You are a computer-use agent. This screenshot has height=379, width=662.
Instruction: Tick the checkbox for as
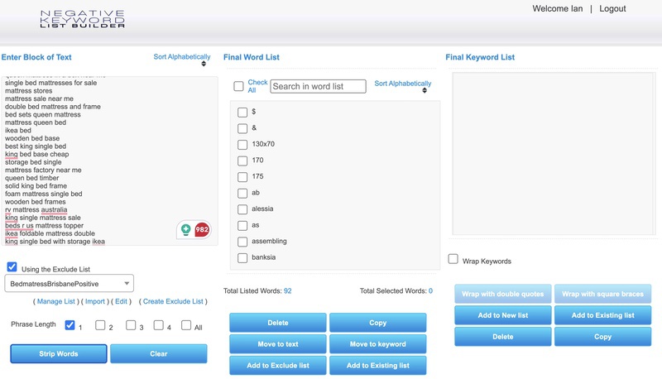pos(242,226)
